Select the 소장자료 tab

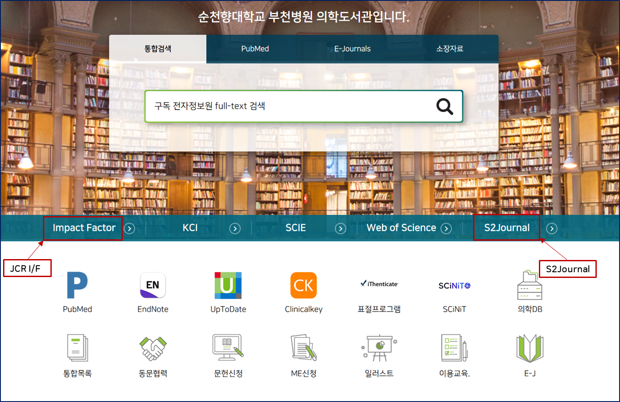pos(450,49)
